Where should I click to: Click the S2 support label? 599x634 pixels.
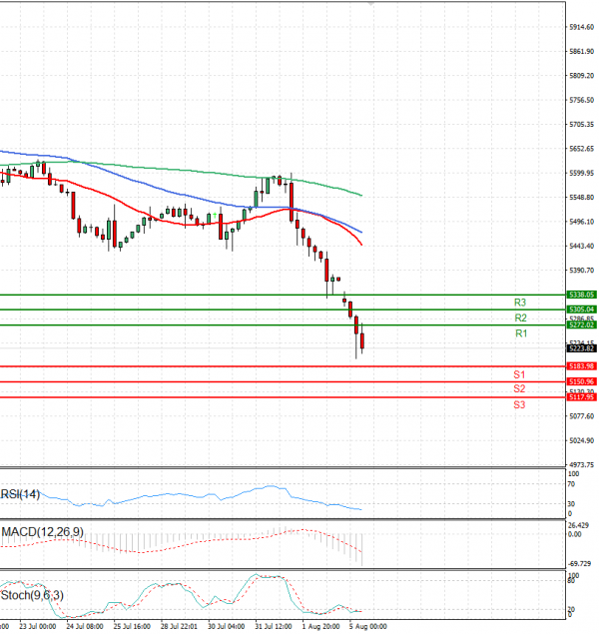coord(519,389)
